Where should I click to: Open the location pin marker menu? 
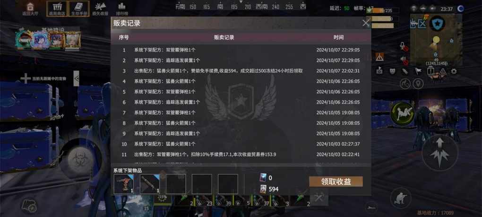[x=418, y=84]
